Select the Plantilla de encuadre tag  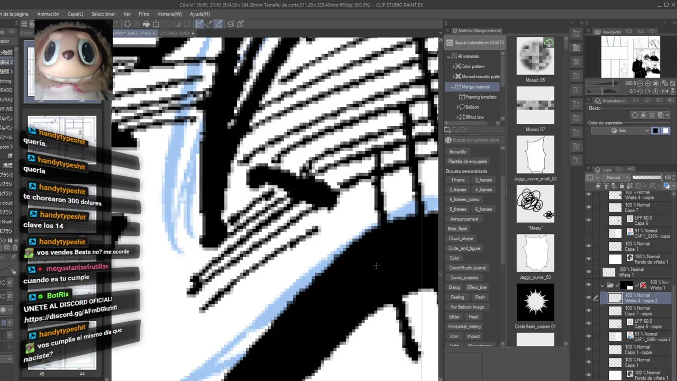tap(468, 161)
